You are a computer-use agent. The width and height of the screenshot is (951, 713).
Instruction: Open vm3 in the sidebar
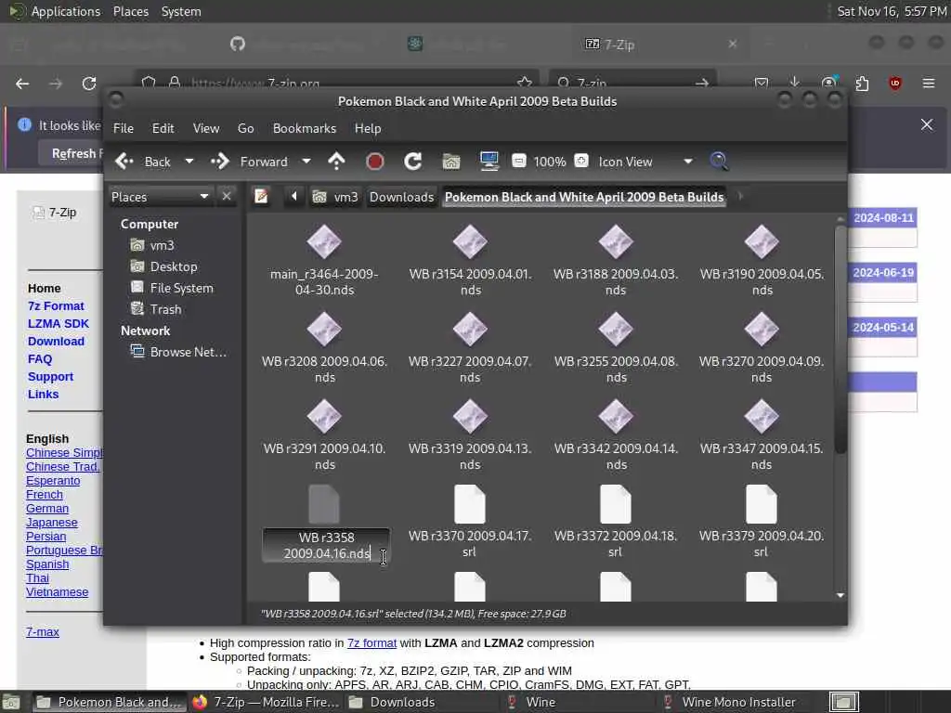[153, 245]
